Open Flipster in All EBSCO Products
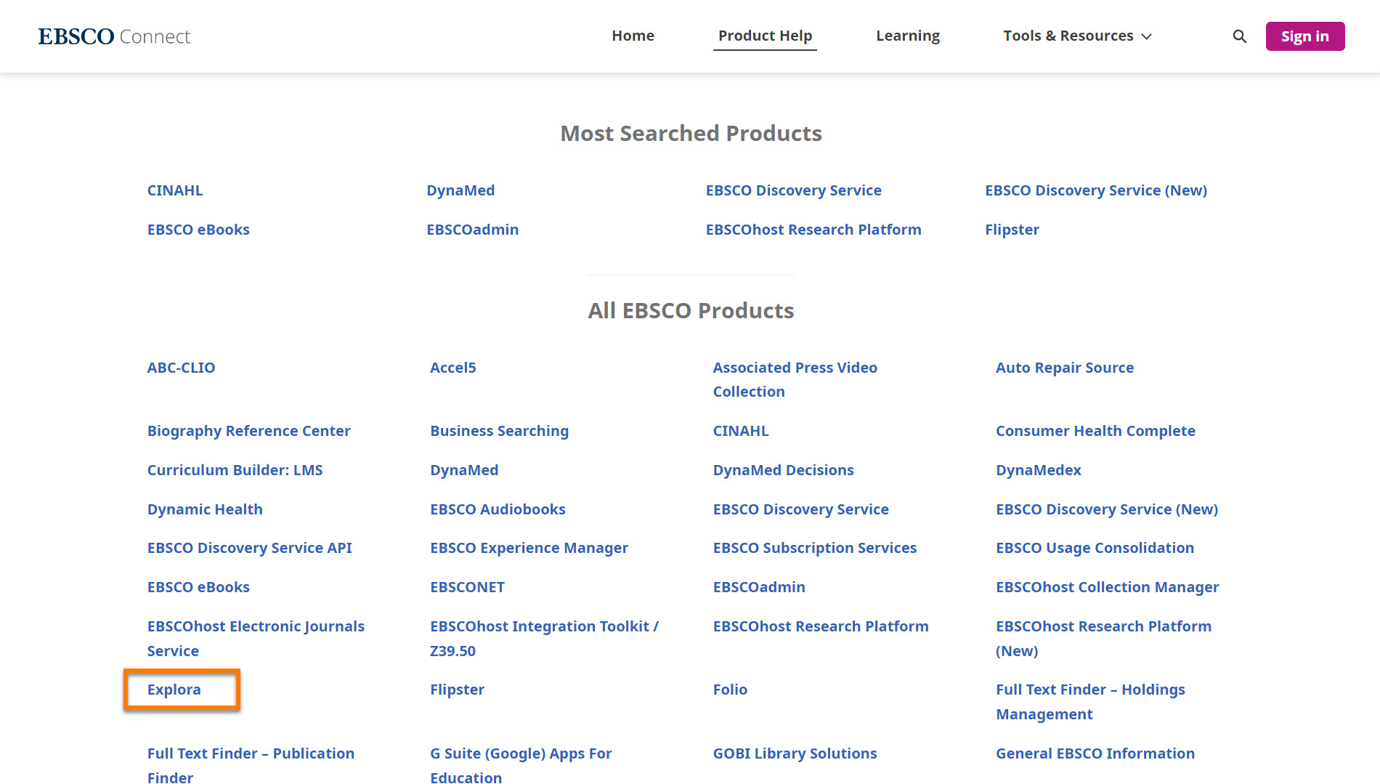 point(457,690)
